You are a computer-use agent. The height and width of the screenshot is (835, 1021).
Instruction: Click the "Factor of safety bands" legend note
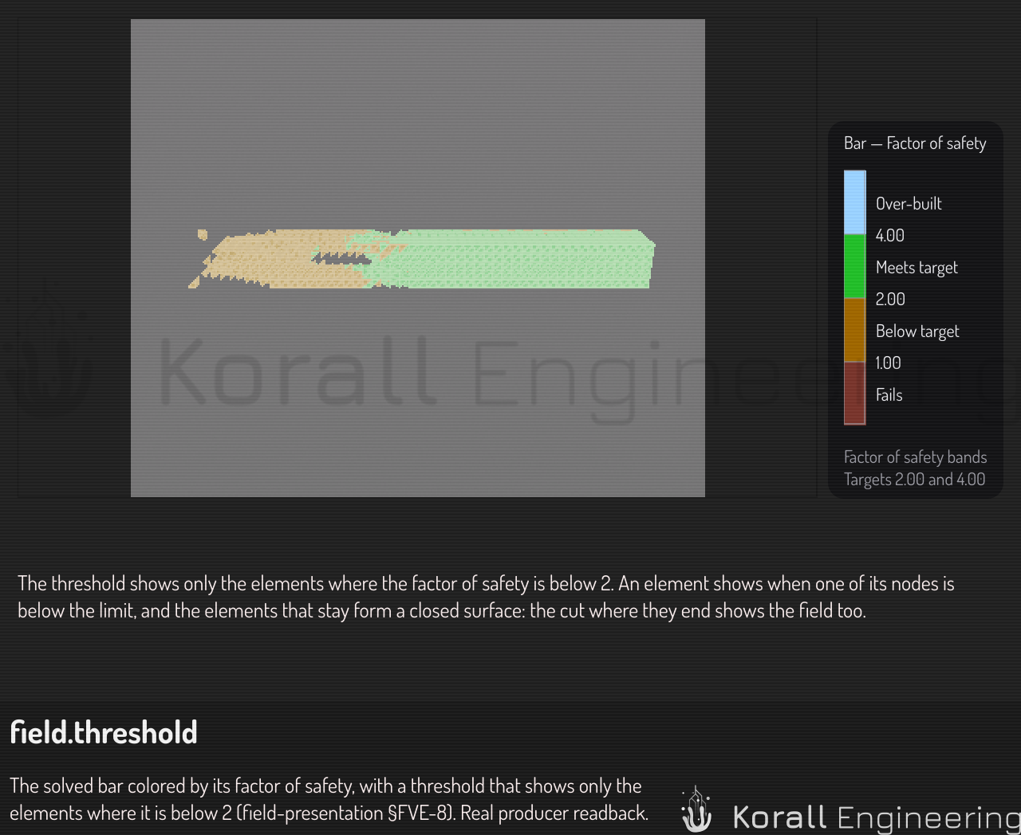pos(915,457)
